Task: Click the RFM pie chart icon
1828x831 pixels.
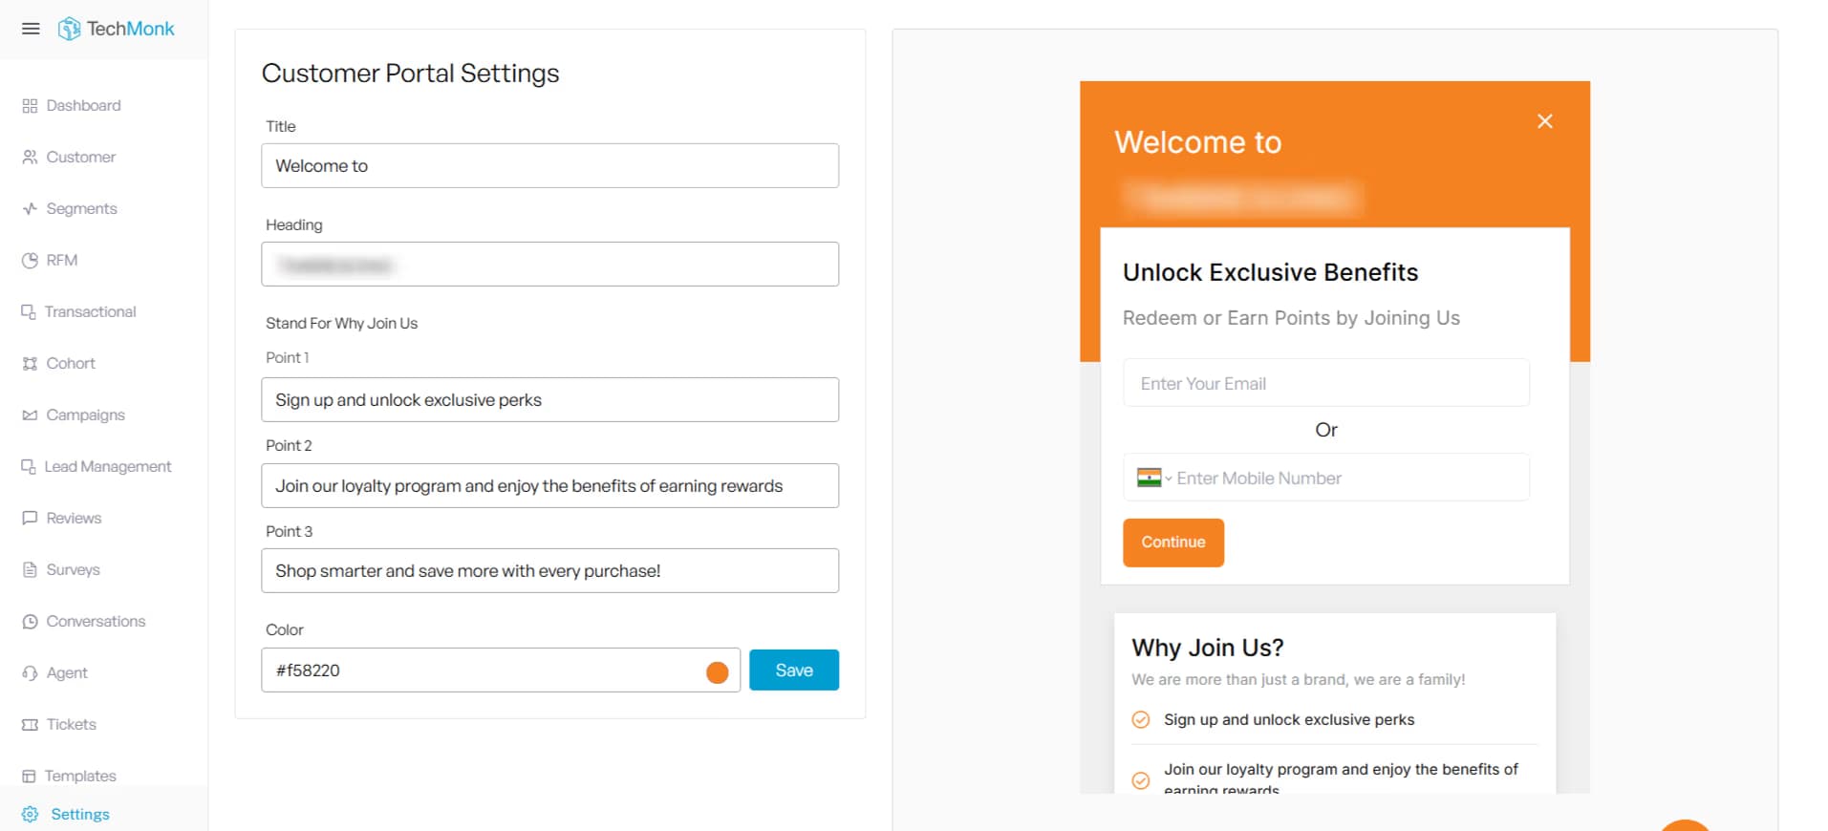Action: coord(30,261)
